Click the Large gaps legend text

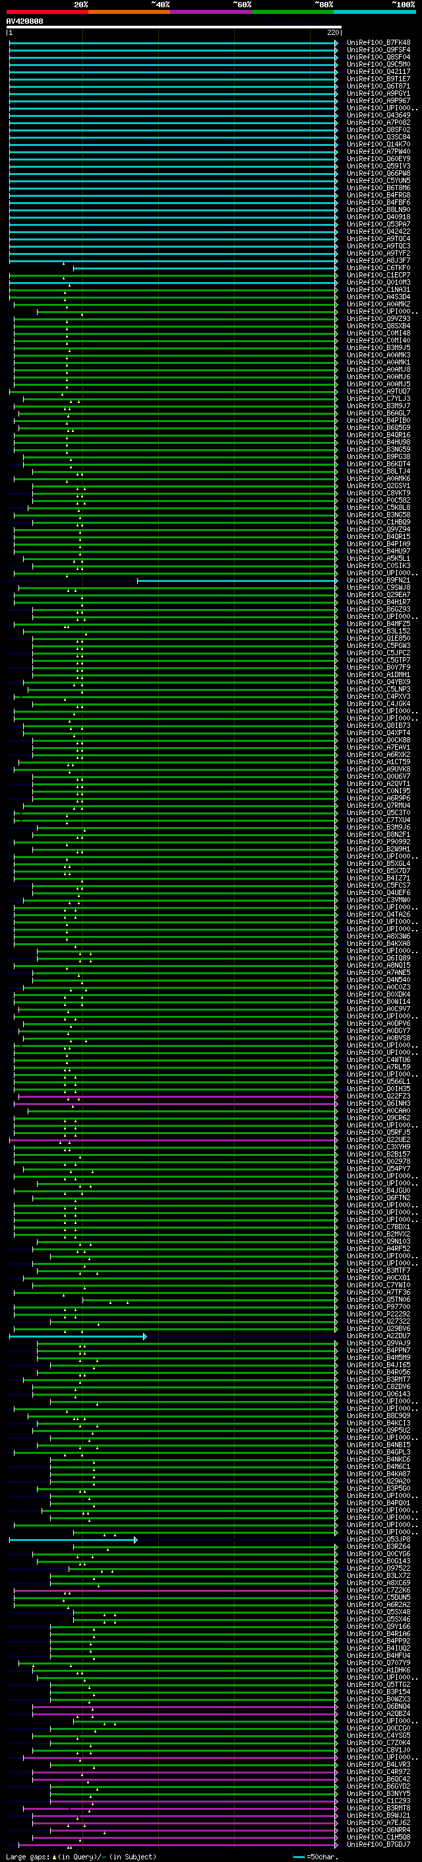80,1857
